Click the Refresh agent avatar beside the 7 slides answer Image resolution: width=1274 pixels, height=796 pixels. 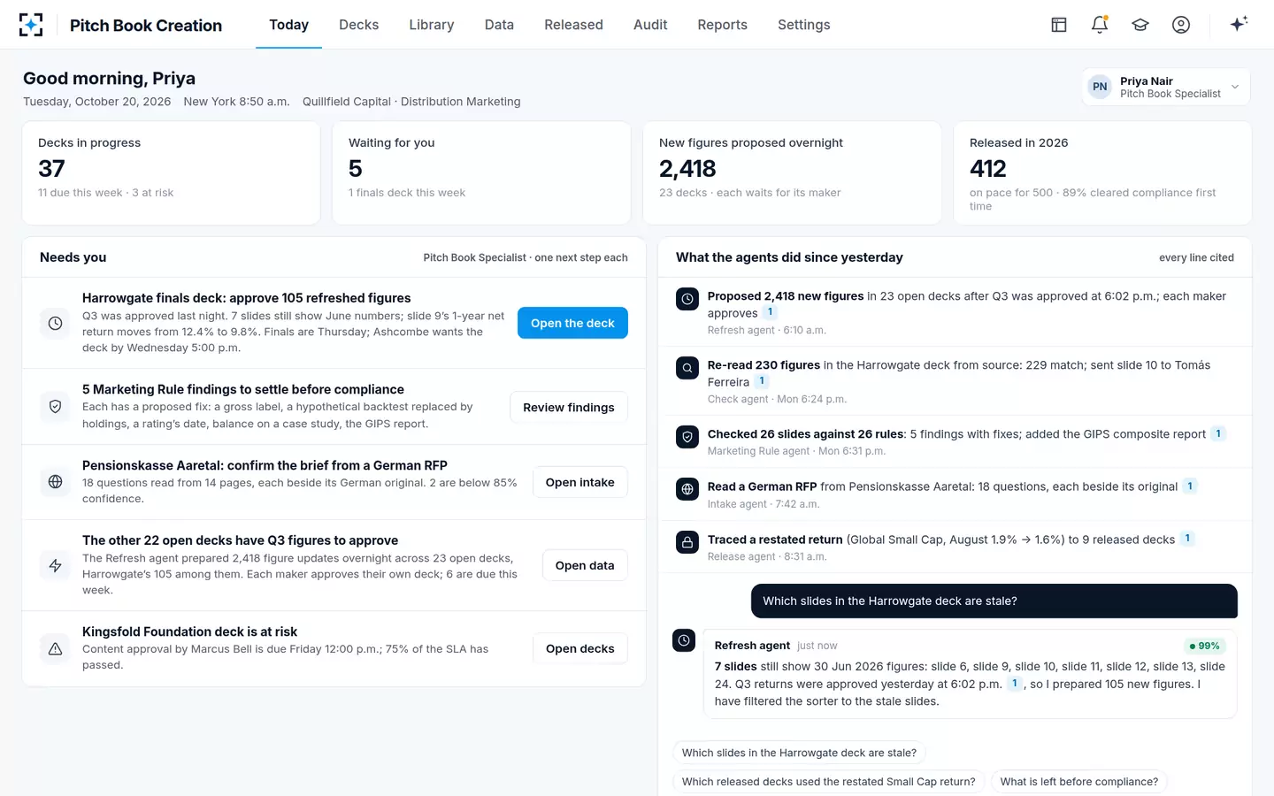[x=684, y=640]
